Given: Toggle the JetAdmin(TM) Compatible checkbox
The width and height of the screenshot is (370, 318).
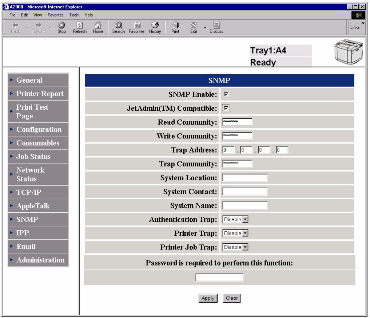Looking at the screenshot, I should click(226, 108).
